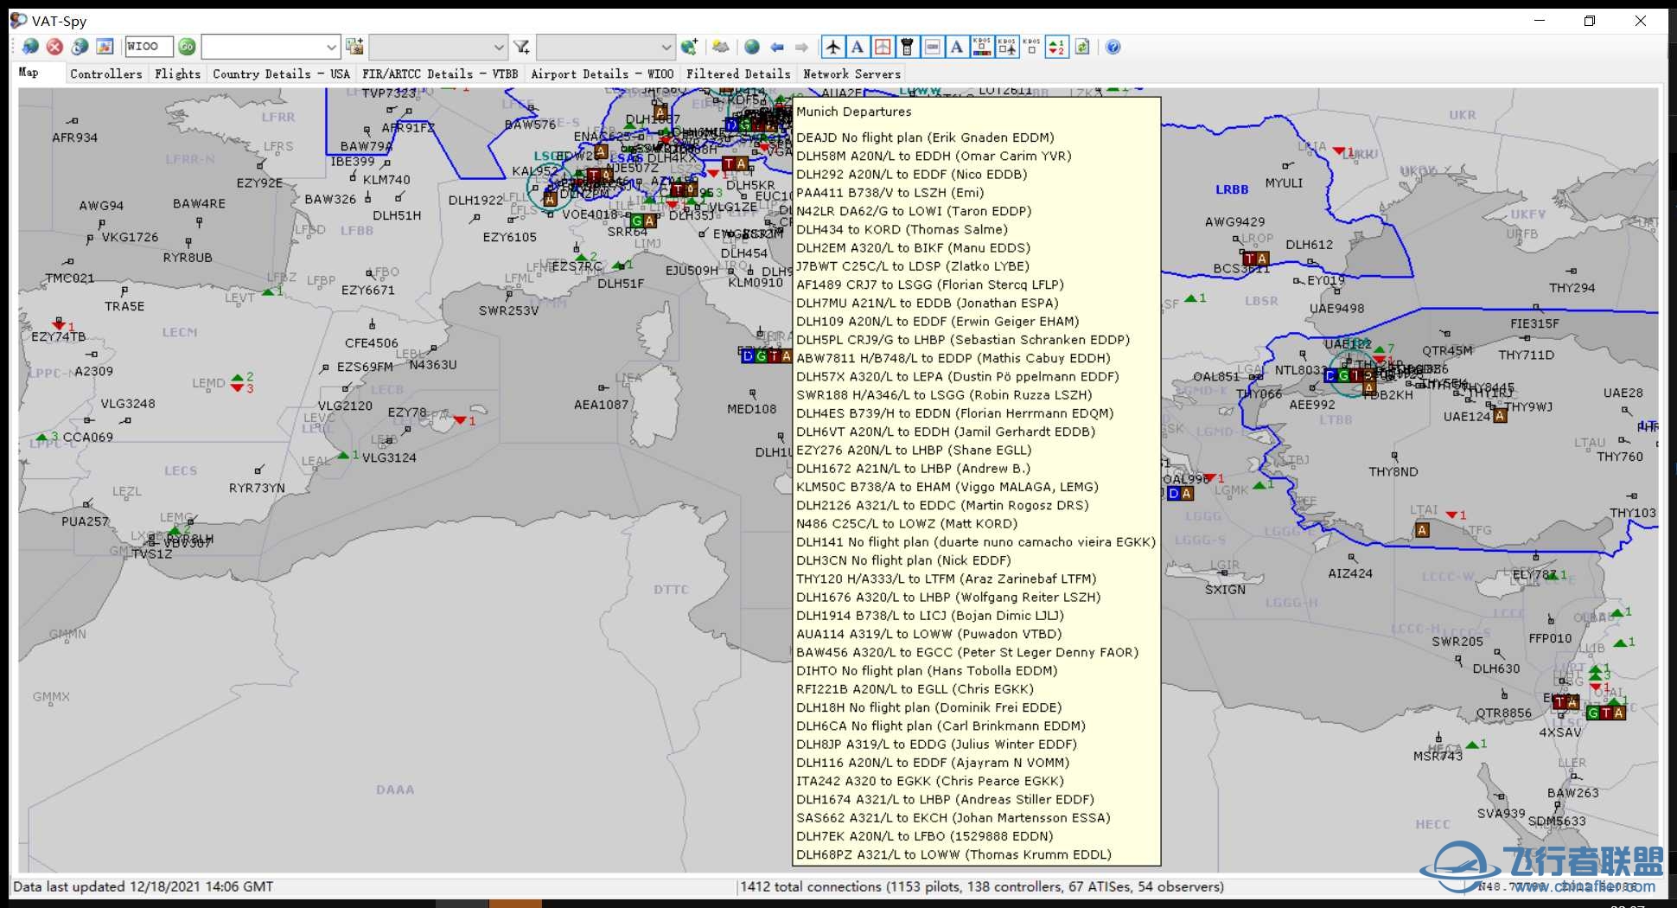
Task: Toggle the red boxed airplane button
Action: (x=883, y=47)
